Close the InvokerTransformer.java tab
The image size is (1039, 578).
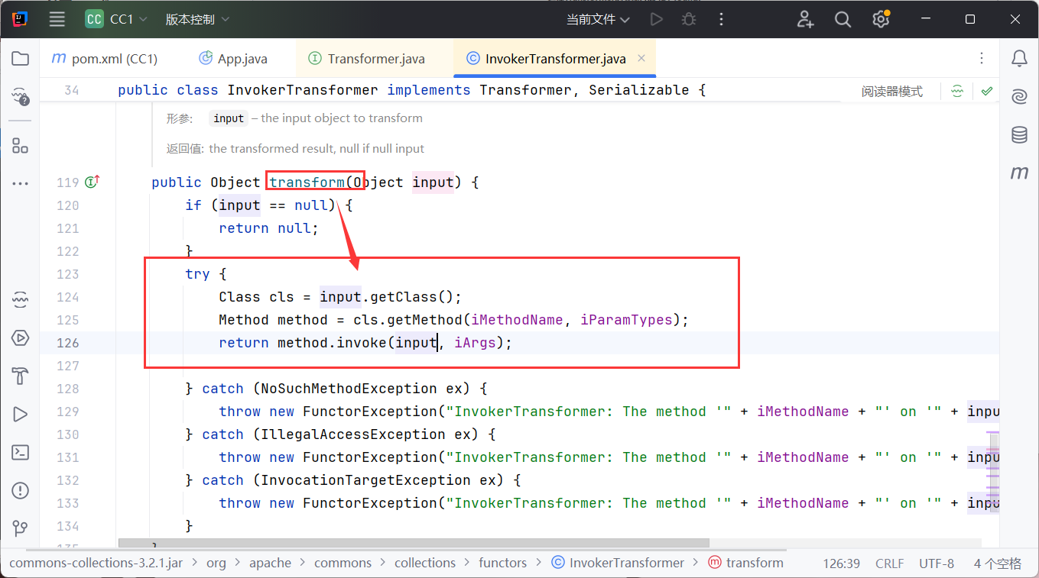tap(641, 58)
